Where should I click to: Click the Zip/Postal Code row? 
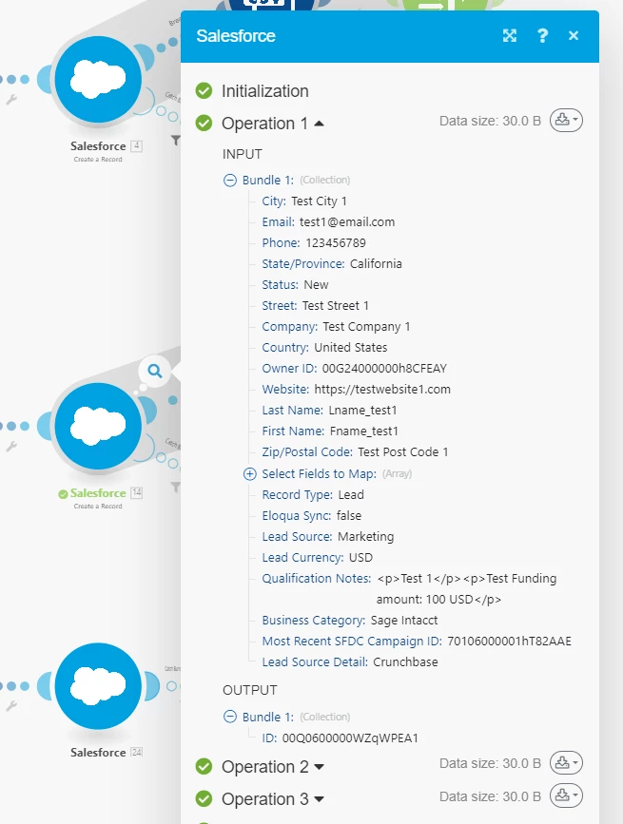pyautogui.click(x=355, y=452)
